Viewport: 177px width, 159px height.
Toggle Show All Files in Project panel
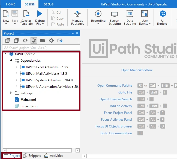(x=34, y=40)
